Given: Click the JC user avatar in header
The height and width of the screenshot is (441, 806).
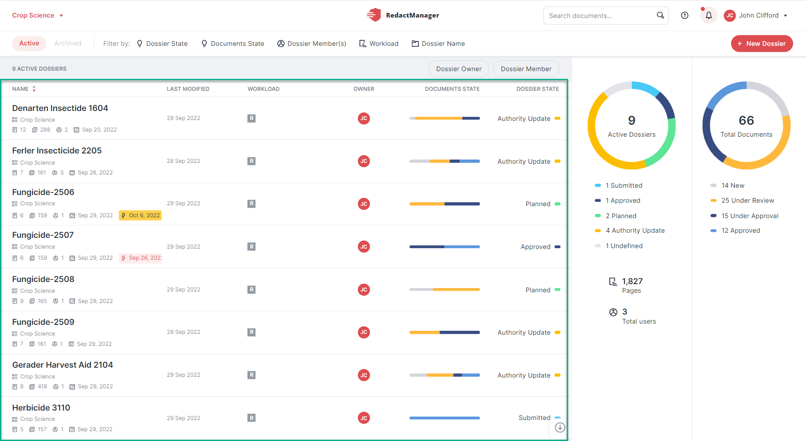Looking at the screenshot, I should tap(730, 15).
